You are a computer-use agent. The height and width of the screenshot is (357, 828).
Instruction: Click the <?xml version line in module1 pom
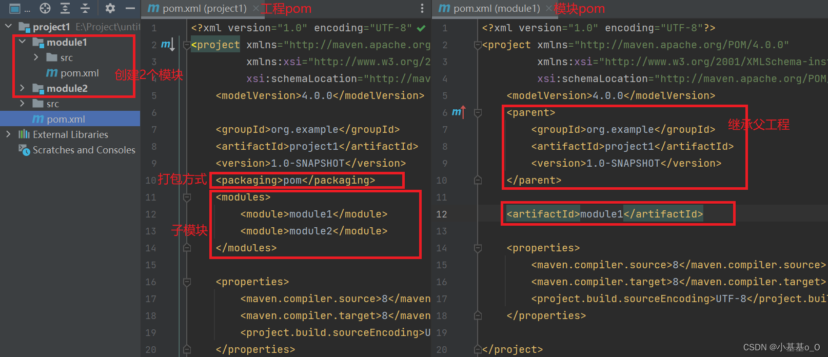tap(599, 28)
